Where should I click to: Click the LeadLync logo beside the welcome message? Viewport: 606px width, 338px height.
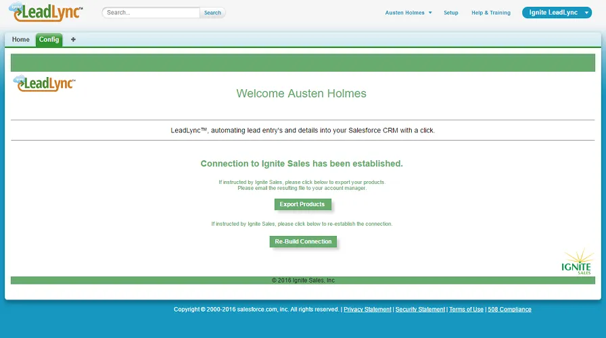tap(45, 83)
